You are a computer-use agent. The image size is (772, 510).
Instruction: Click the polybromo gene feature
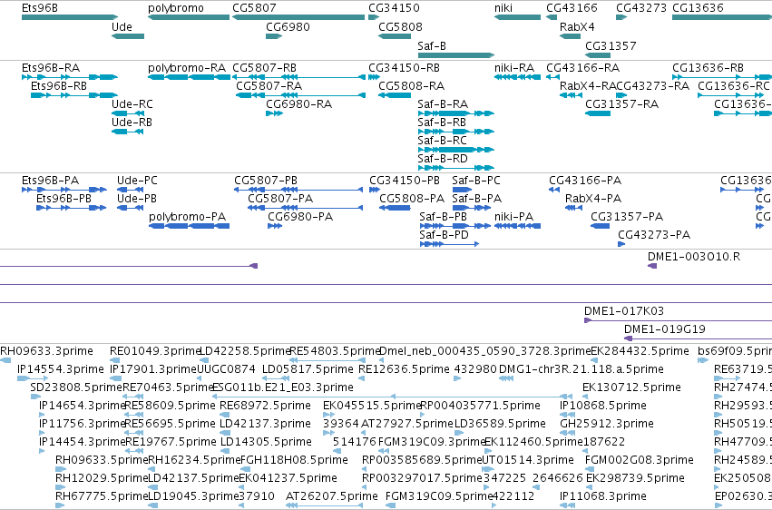tap(189, 17)
